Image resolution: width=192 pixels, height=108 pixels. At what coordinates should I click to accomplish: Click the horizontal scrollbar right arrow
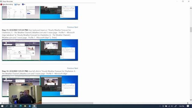[x=188, y=103]
